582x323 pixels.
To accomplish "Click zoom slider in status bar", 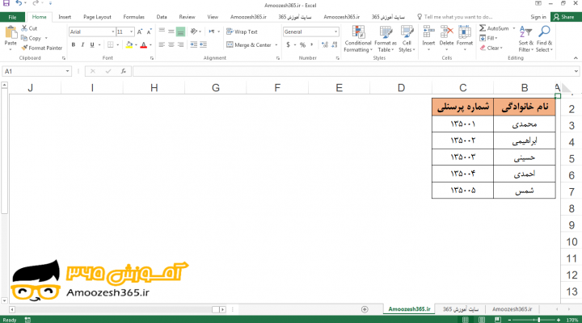I will (x=533, y=320).
